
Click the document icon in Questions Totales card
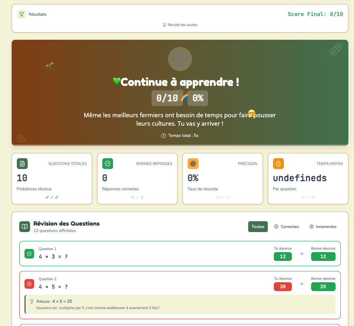[x=22, y=163]
